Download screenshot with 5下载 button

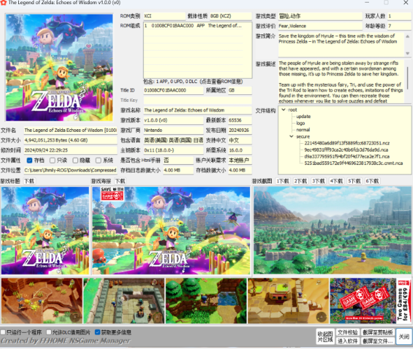tap(354, 181)
